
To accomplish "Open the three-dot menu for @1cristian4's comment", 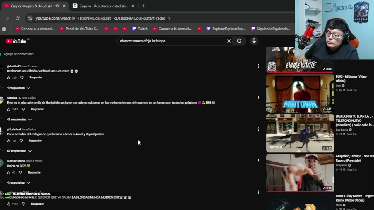I will (258, 129).
